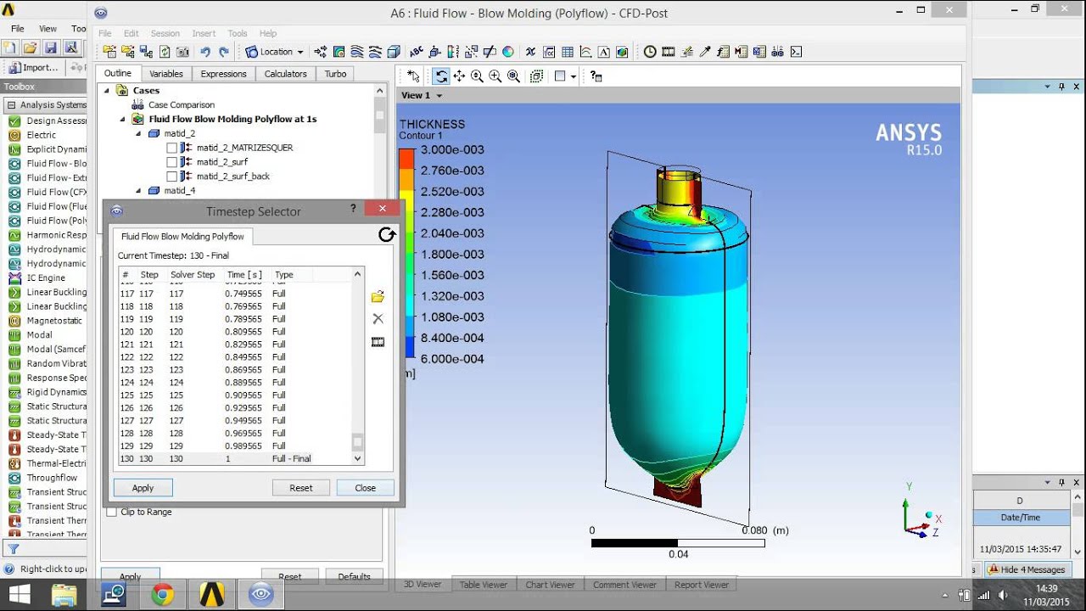Open the Probe tool icon

[x=704, y=52]
